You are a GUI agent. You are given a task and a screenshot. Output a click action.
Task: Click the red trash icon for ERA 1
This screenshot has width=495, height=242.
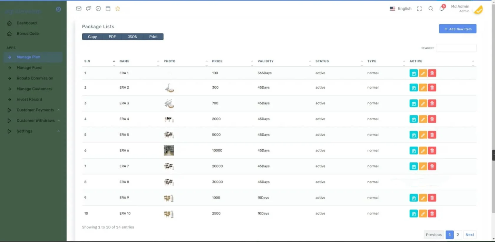point(432,73)
